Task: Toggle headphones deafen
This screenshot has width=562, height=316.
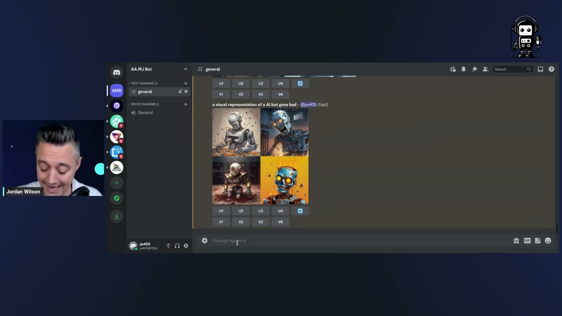Action: tap(177, 246)
